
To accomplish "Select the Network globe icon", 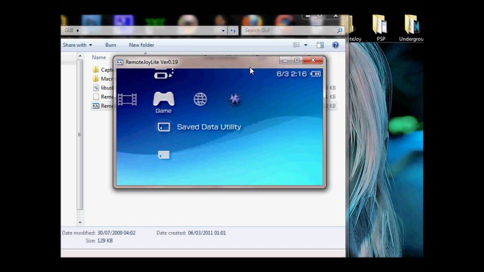I will 200,99.
